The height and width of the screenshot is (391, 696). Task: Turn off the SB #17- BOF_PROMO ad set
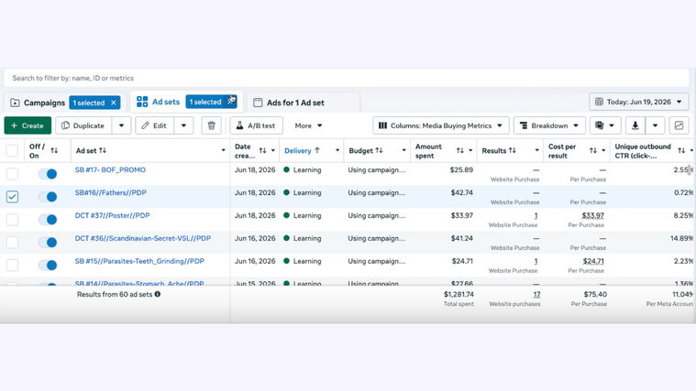48,174
